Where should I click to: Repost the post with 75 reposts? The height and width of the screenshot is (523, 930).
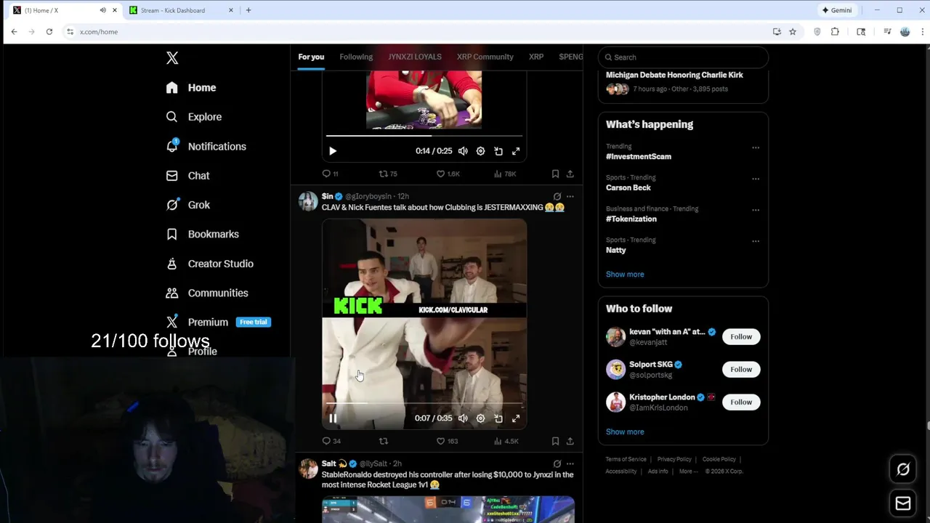pos(388,174)
